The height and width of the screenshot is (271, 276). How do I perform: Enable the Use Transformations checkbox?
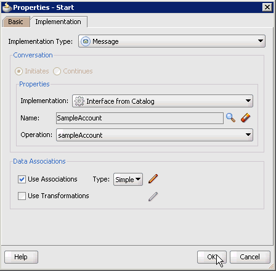coord(22,196)
